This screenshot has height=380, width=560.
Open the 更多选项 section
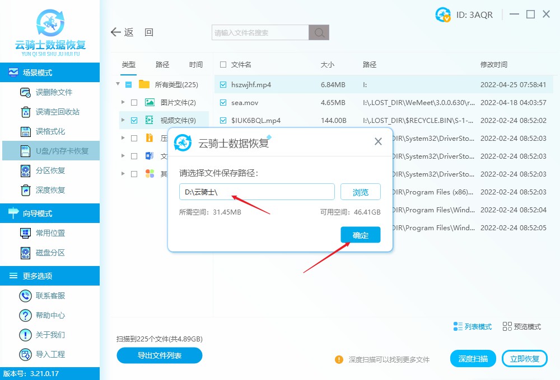(50, 275)
